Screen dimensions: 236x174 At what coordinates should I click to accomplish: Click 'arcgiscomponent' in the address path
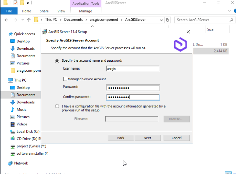[104, 20]
